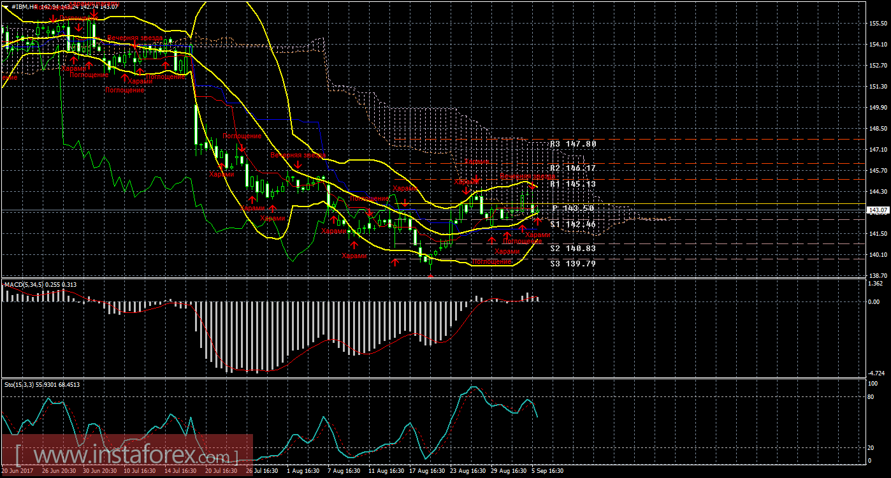Viewport: 891px width, 478px height.
Task: Click the small triangle before #IBM,H4 title
Action: (x=6, y=6)
